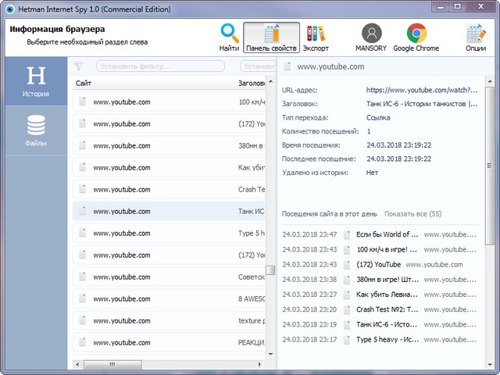Click the list vertical scrollbar up arrow
Screen dimensions: 500x375
coord(270,81)
